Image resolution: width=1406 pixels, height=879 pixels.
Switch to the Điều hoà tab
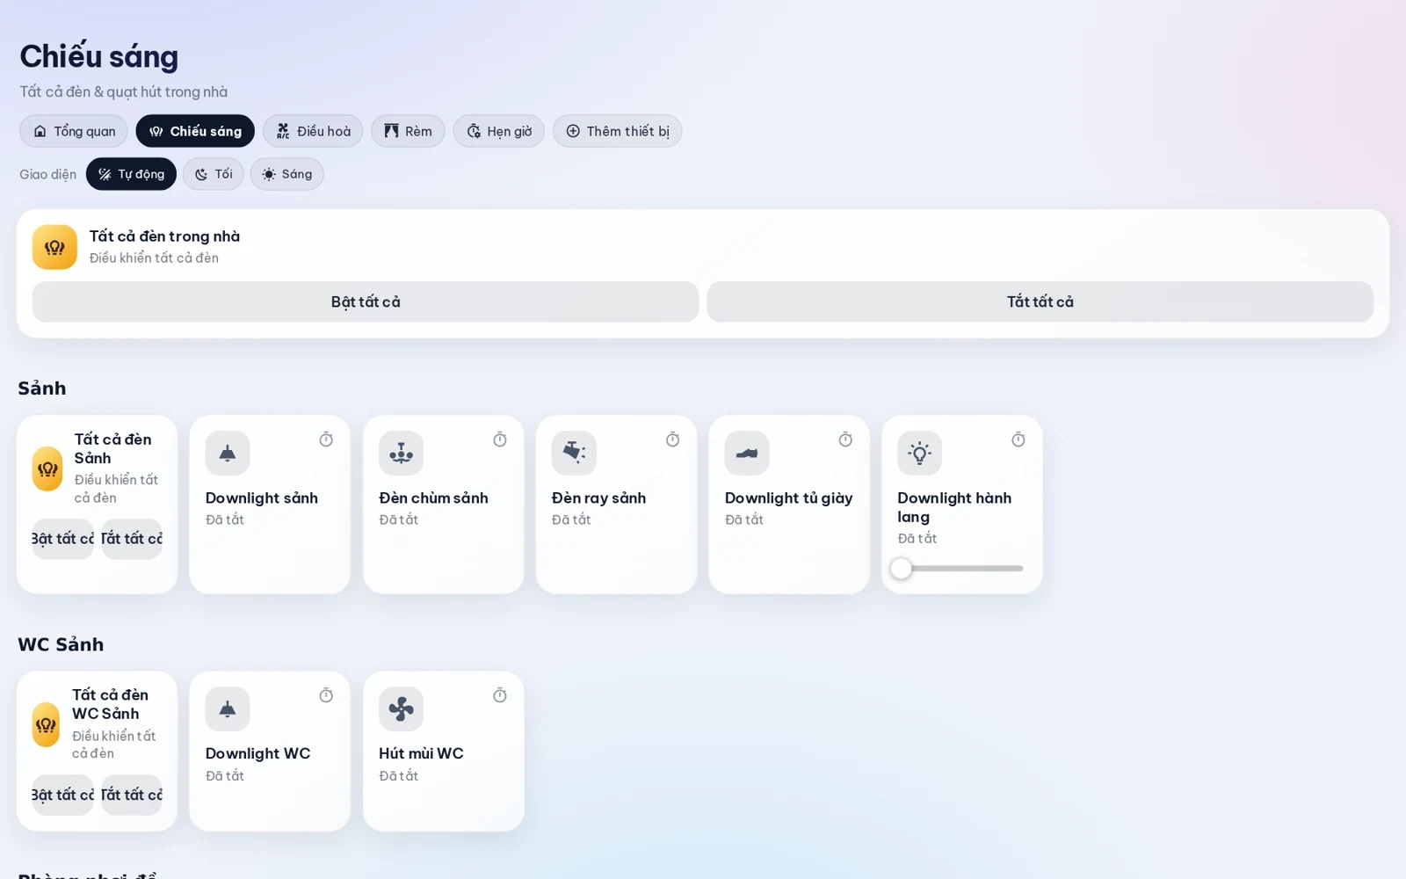313,131
